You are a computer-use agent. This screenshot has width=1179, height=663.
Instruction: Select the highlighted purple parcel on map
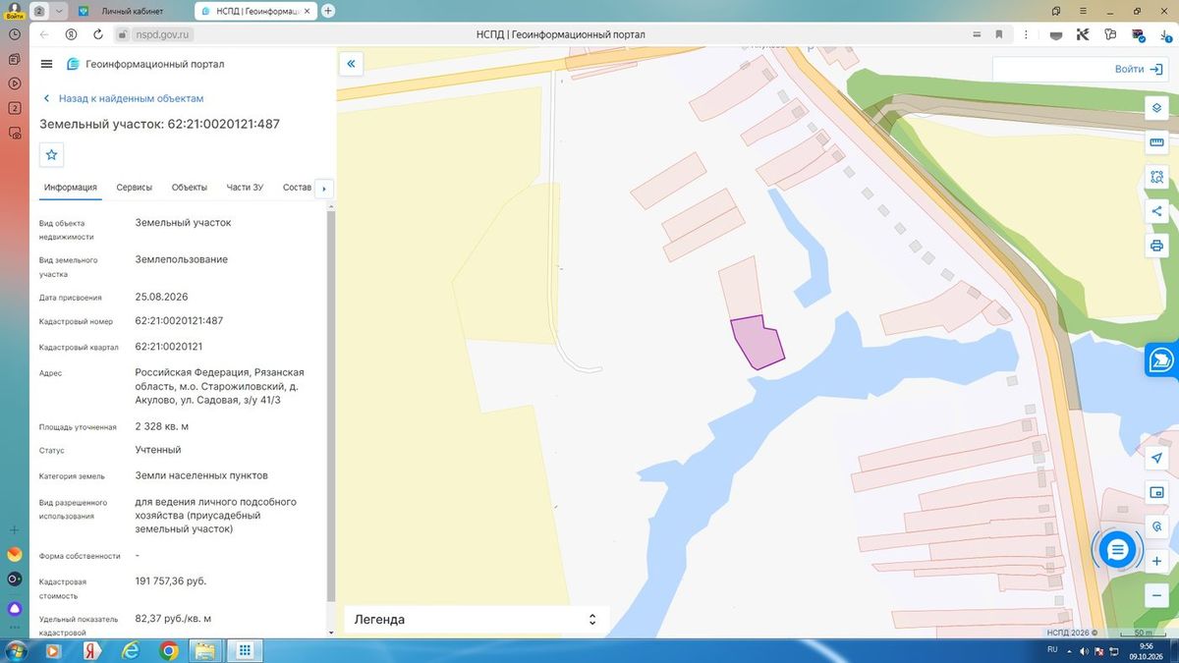click(x=757, y=343)
